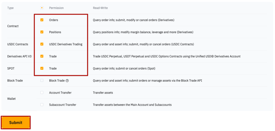
Task: Click the Block Trade help question-mark icon
Action: (x=67, y=81)
